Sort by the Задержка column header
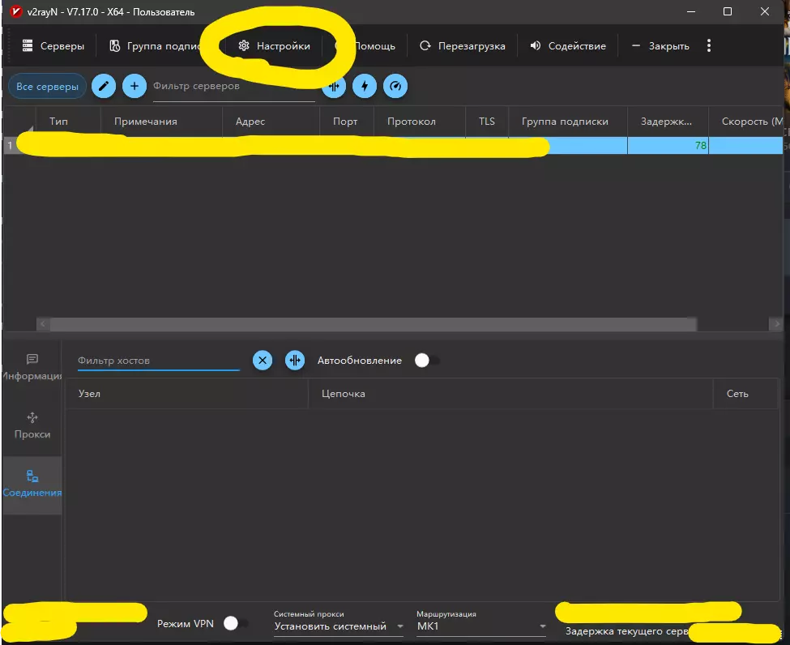This screenshot has height=645, width=790. click(668, 122)
